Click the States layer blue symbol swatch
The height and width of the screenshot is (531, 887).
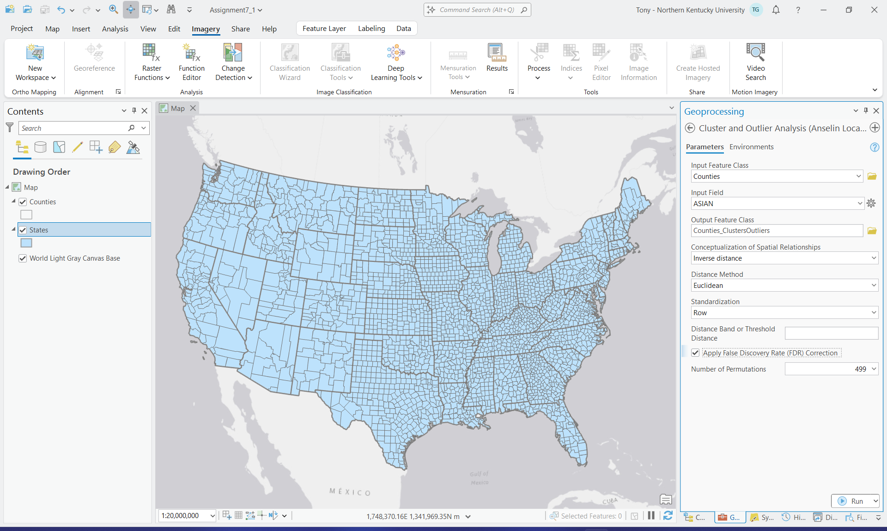point(26,243)
